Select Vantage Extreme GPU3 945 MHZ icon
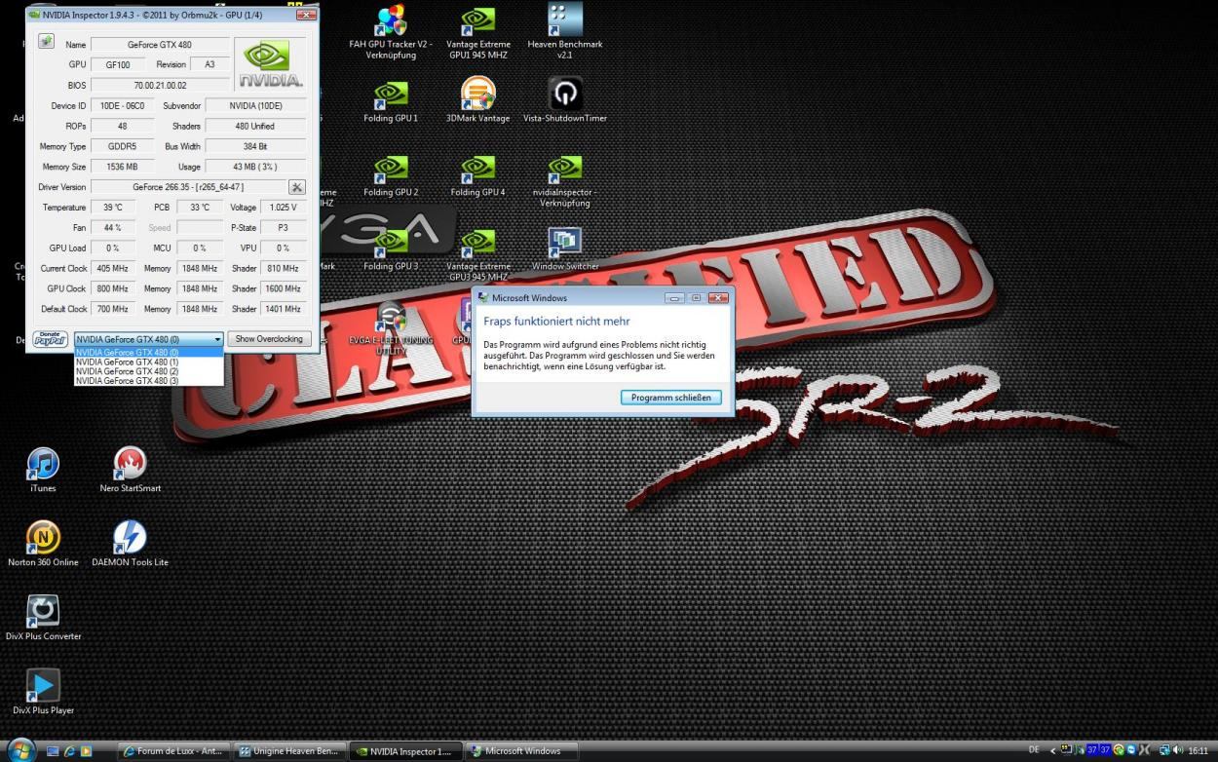 click(477, 255)
